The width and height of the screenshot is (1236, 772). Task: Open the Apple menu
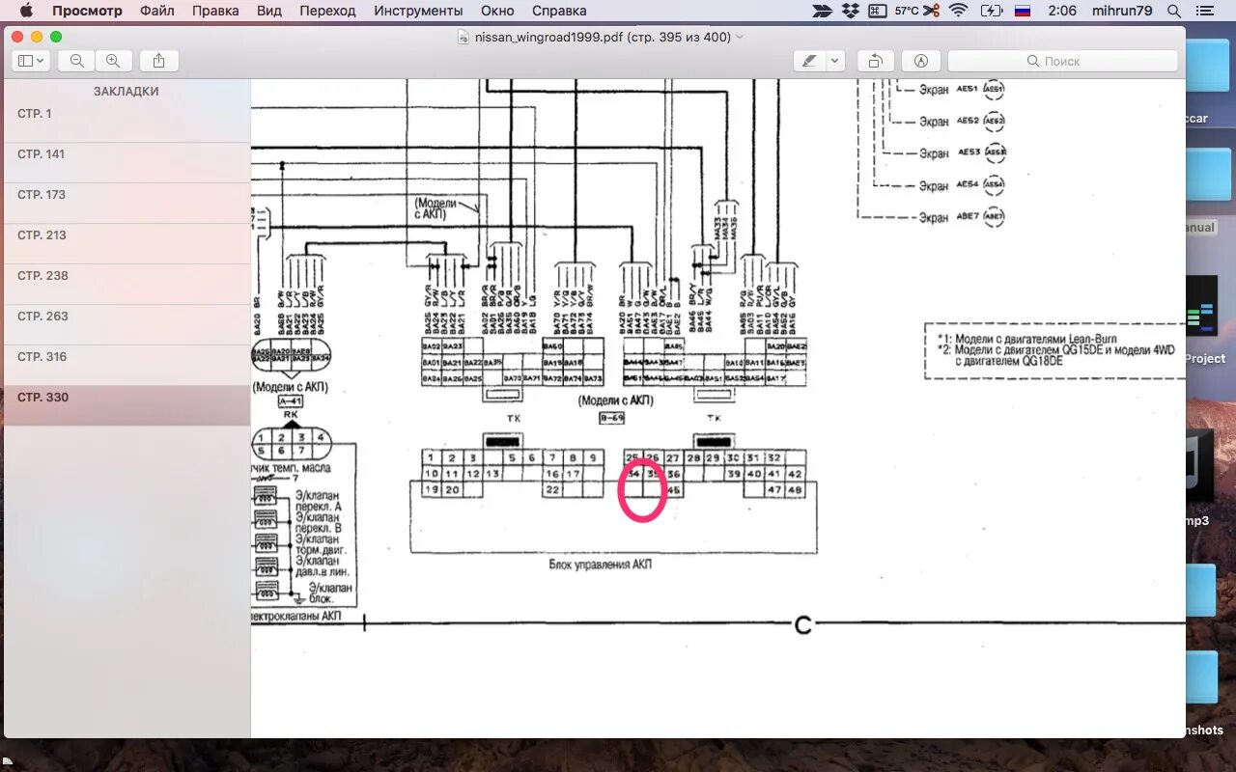26,11
